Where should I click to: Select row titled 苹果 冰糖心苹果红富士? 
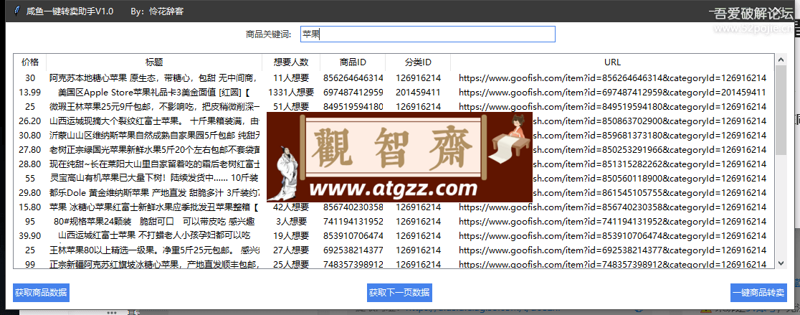click(394, 207)
